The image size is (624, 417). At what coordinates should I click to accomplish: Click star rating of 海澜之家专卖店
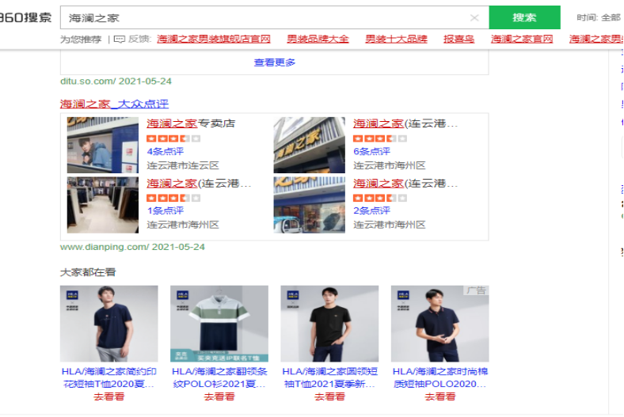coord(173,138)
